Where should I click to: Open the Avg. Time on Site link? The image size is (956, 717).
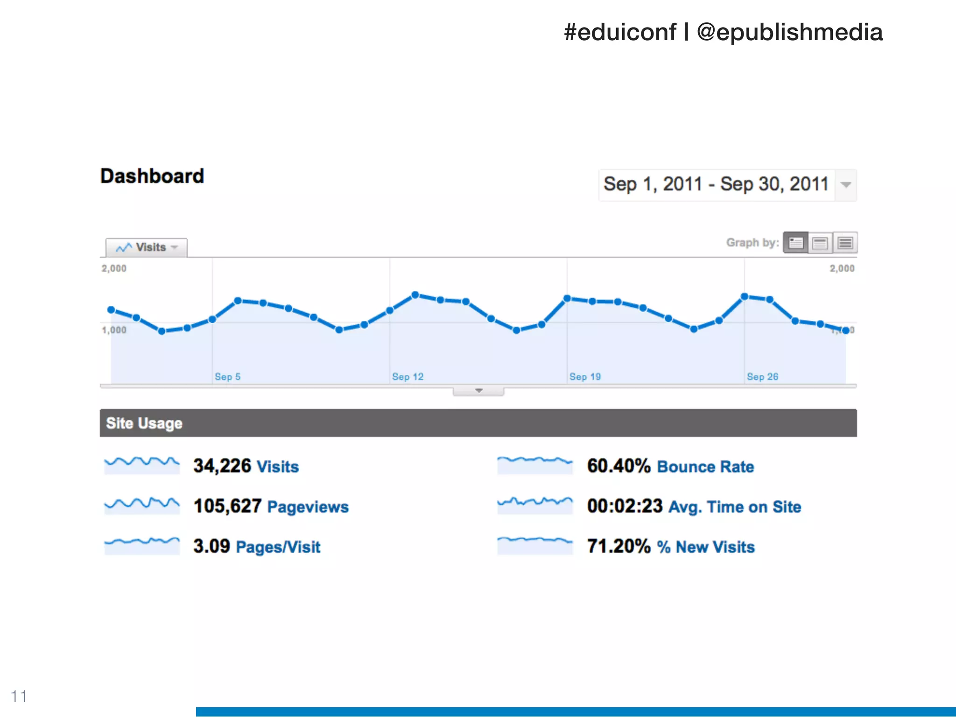[x=735, y=506]
